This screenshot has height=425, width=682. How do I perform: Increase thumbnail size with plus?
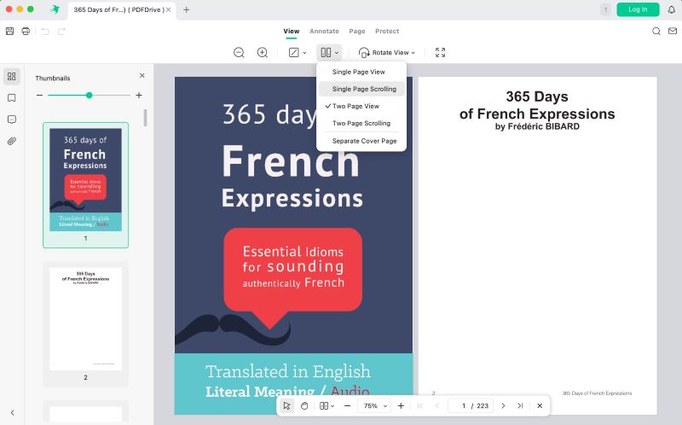pyautogui.click(x=139, y=95)
